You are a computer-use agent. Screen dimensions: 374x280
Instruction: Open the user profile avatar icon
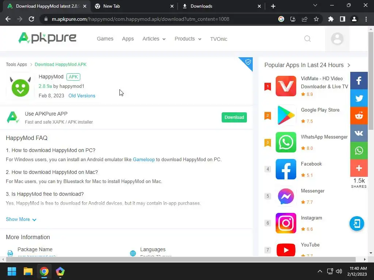tap(337, 39)
